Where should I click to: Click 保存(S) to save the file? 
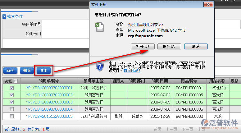click(169, 46)
